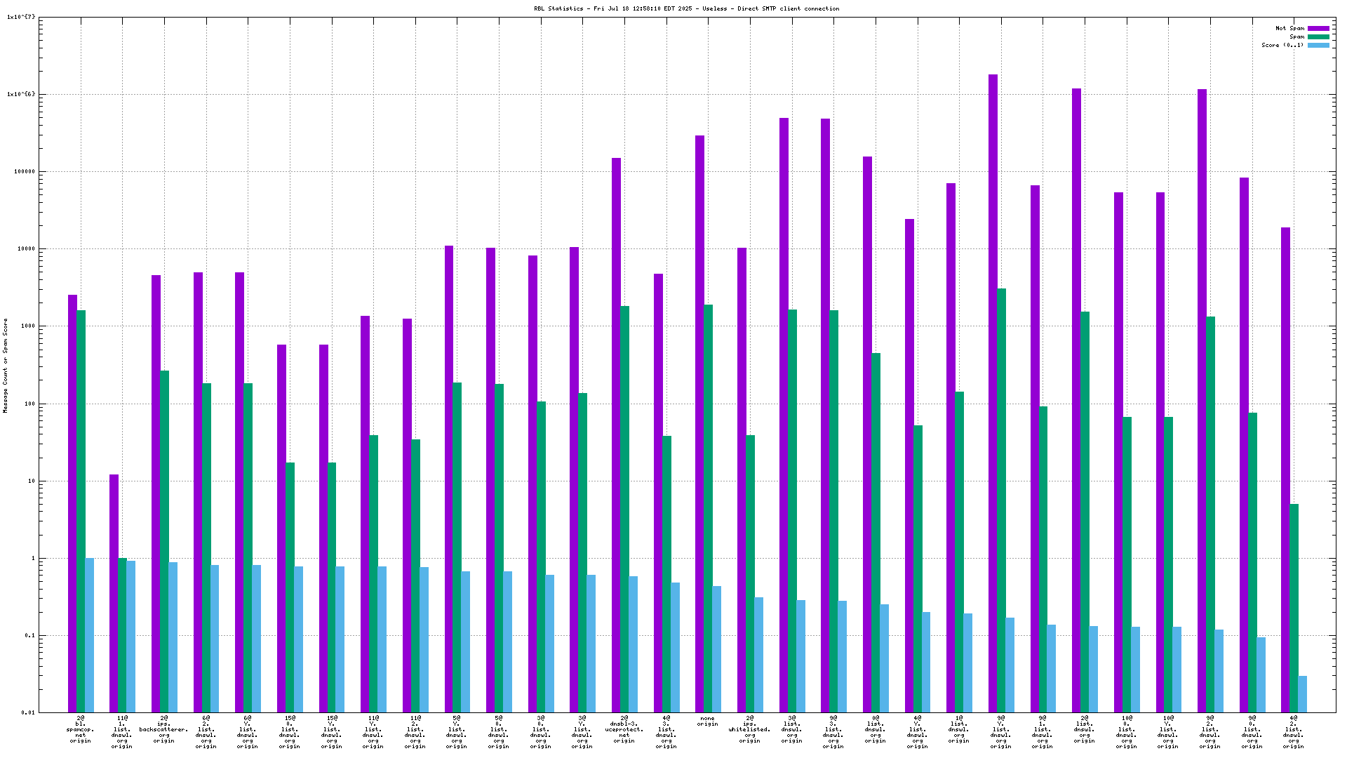Click the green Spam legend swatch
This screenshot has height=758, width=1347.
(x=1318, y=36)
